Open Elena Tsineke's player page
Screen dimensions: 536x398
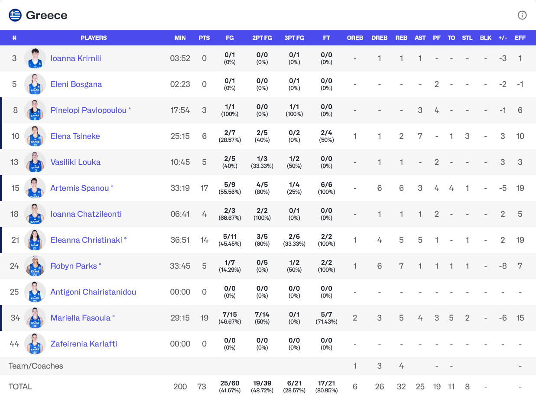pos(75,136)
